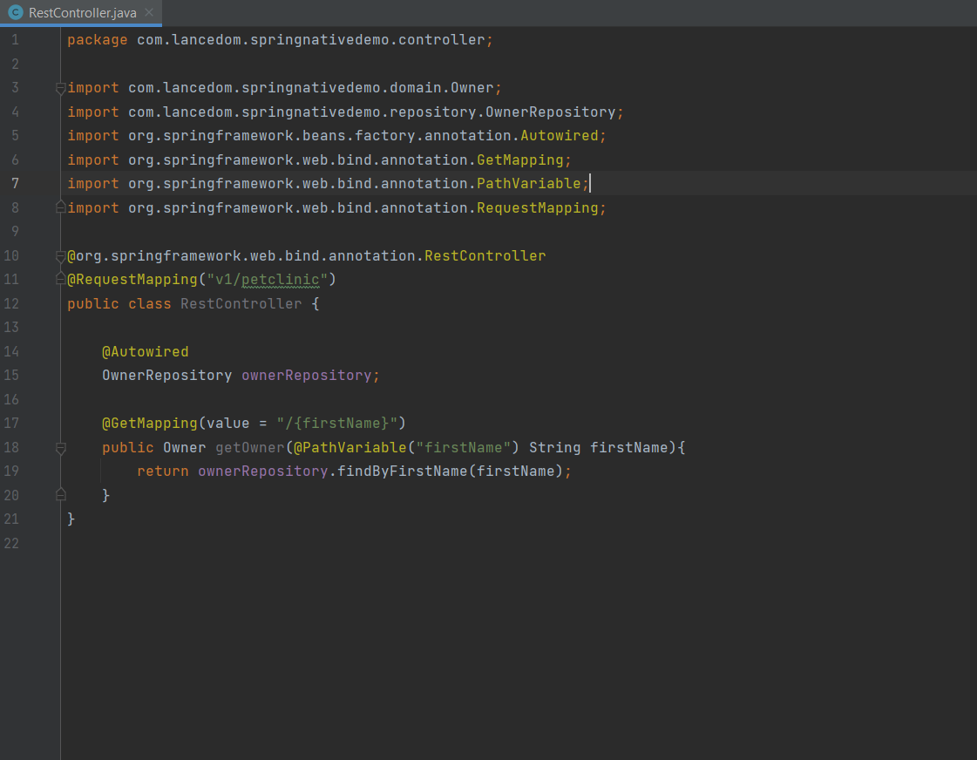Click RequestMapping in the line 8 import
The image size is (977, 760).
[x=537, y=208]
